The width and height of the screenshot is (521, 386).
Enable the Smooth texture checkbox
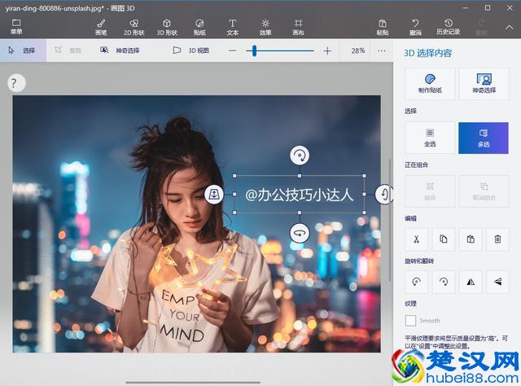[411, 321]
